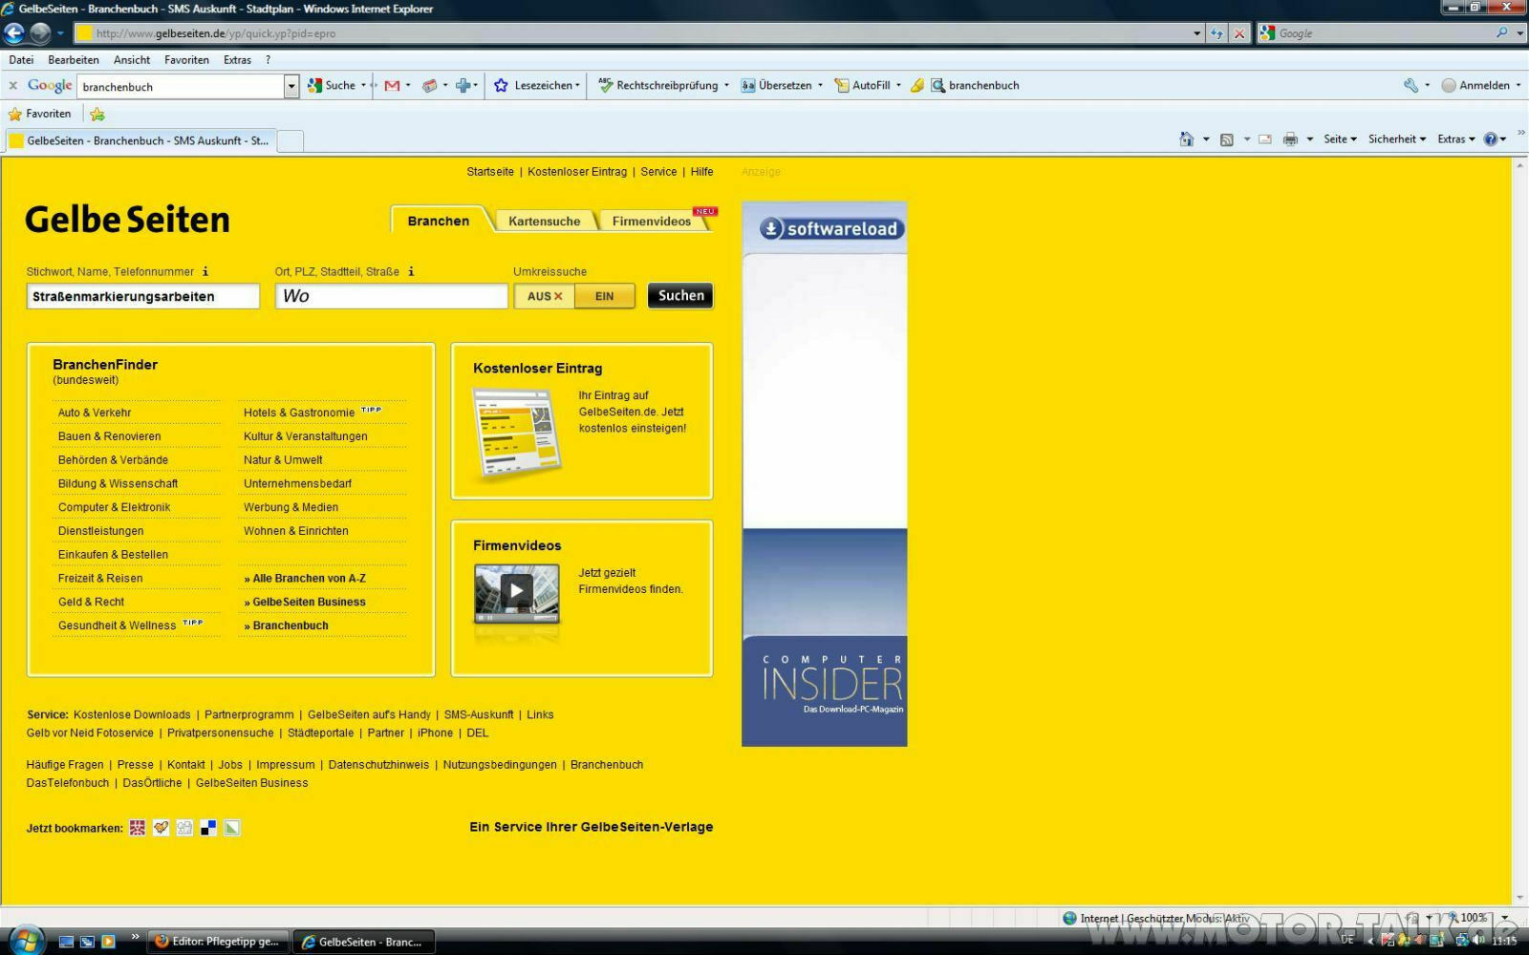The width and height of the screenshot is (1529, 955).
Task: Open the new blank tab button
Action: [291, 140]
